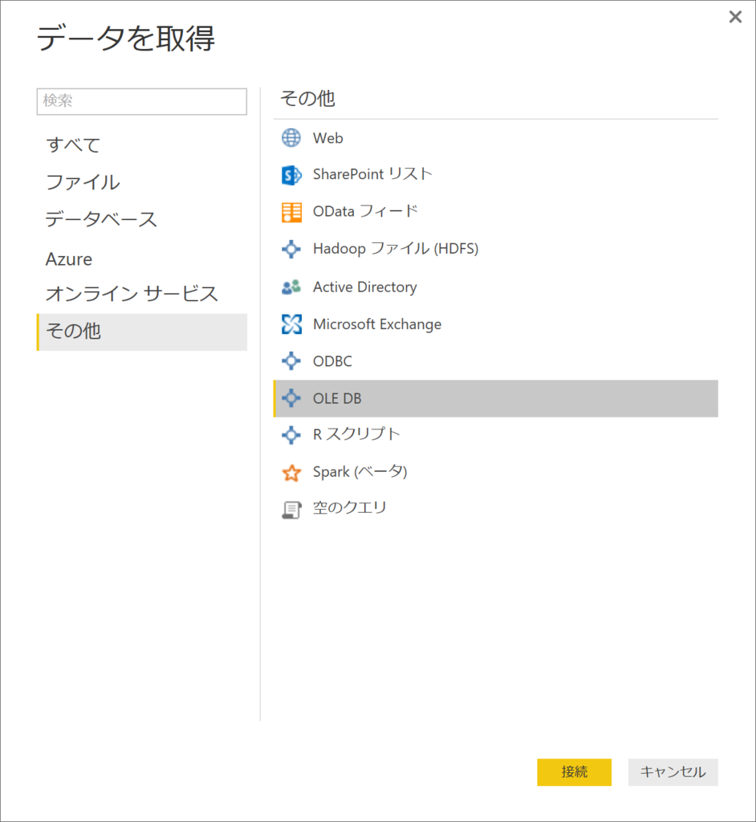Image resolution: width=756 pixels, height=822 pixels.
Task: Switch to the Azure category
Action: click(141, 258)
